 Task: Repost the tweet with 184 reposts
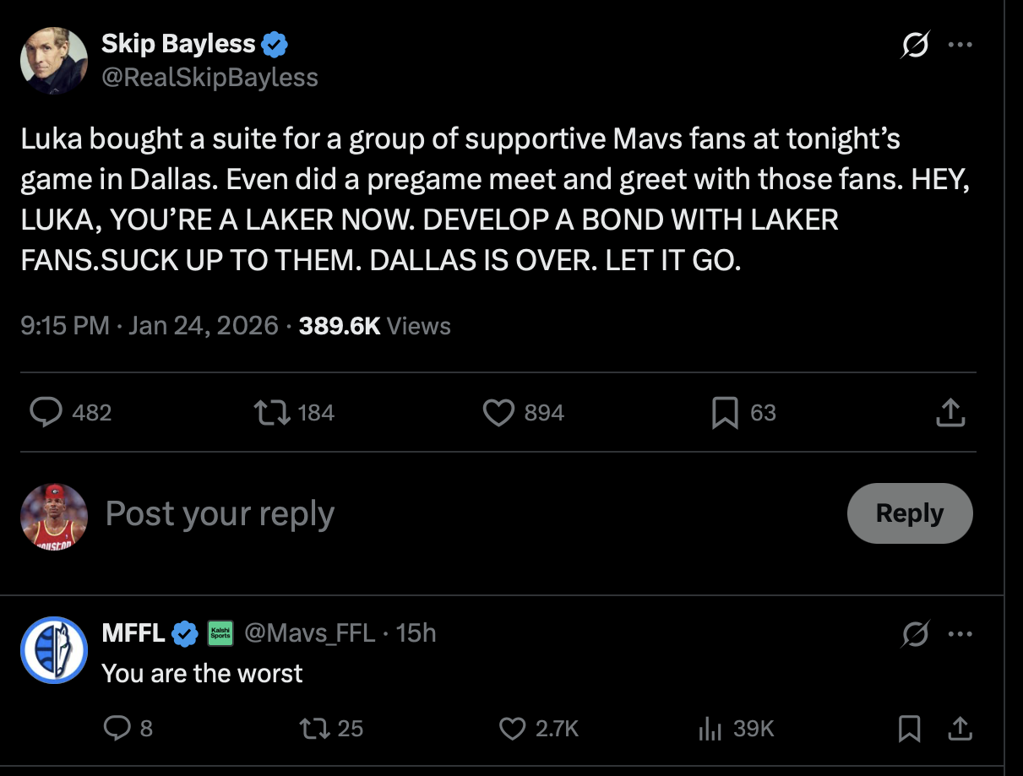tap(273, 412)
